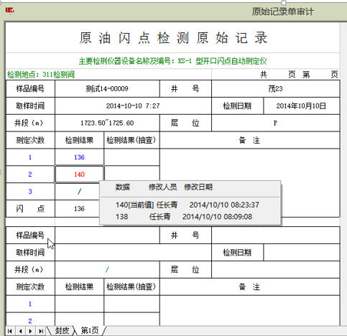Click the 层位 label in first record
The width and height of the screenshot is (347, 336).
click(x=185, y=123)
